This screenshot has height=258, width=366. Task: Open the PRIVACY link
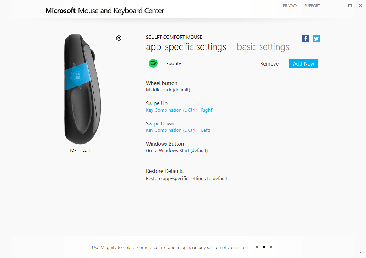(290, 6)
